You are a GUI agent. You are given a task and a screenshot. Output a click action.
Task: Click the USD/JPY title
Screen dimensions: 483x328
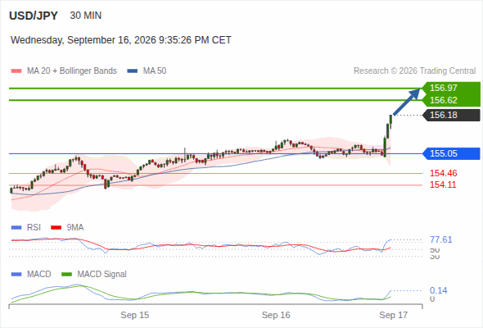point(34,16)
